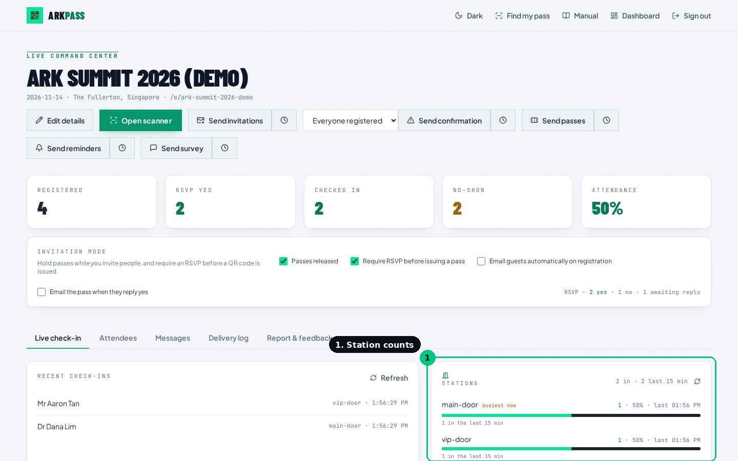Go to the Dashboard
The image size is (738, 461).
point(635,15)
